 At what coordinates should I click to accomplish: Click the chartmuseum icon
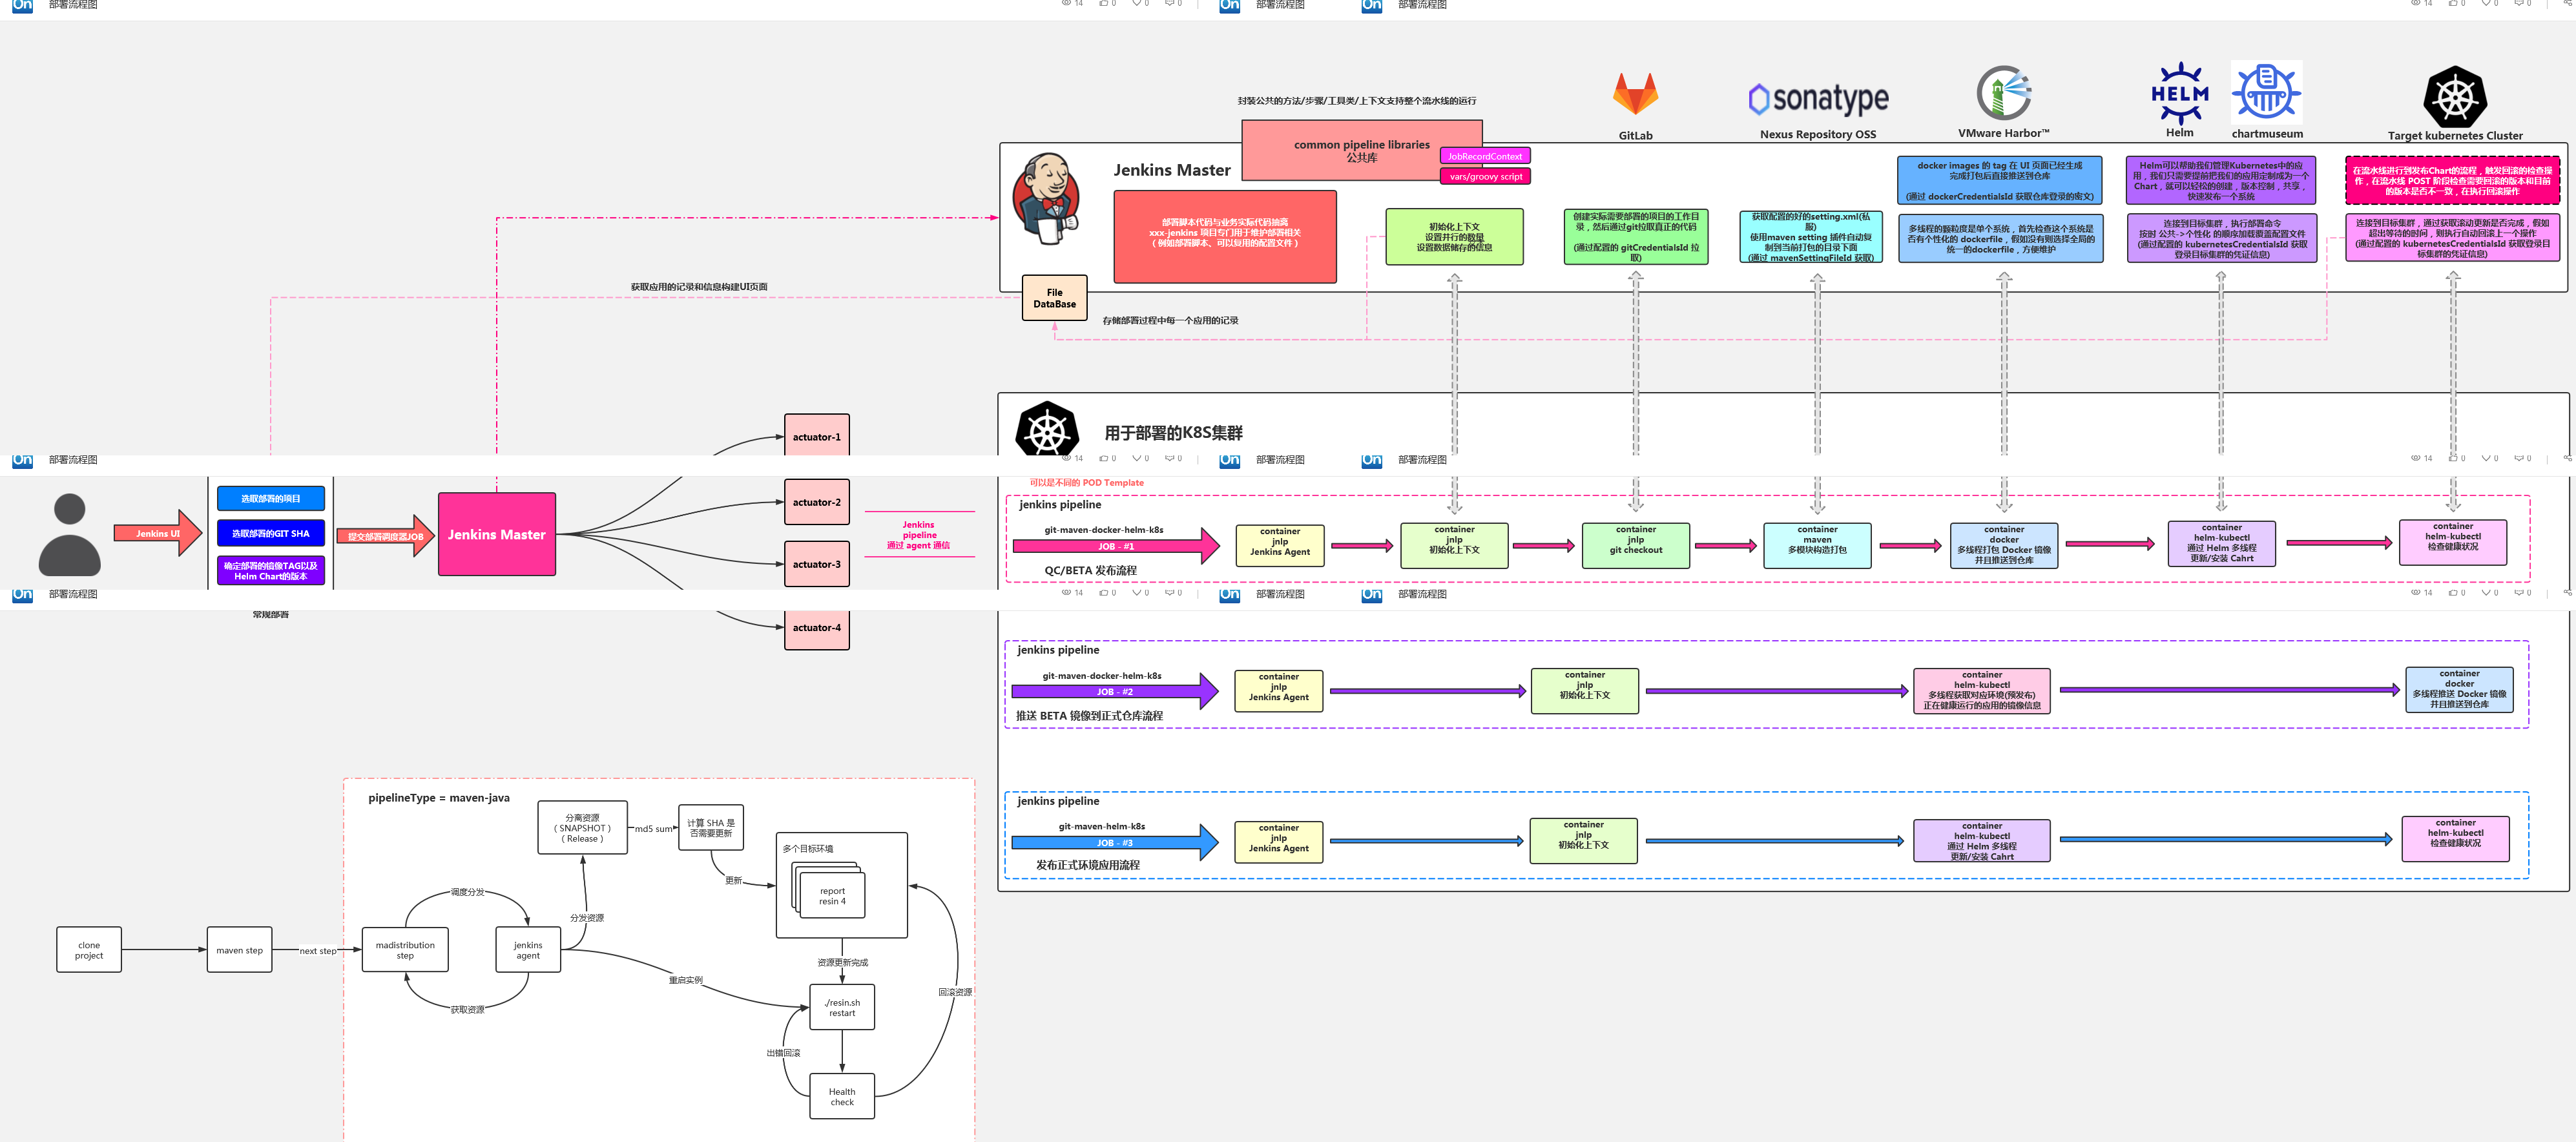point(2266,93)
